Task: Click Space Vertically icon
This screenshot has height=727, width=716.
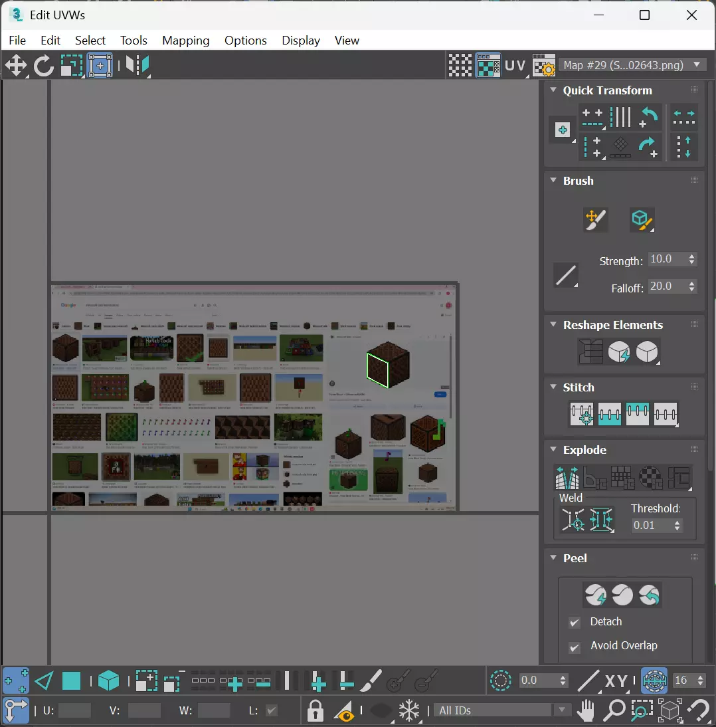Action: click(x=684, y=148)
